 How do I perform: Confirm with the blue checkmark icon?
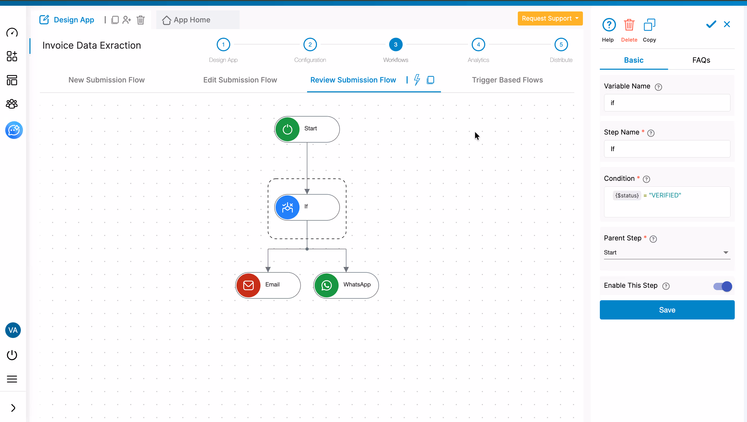pos(711,24)
